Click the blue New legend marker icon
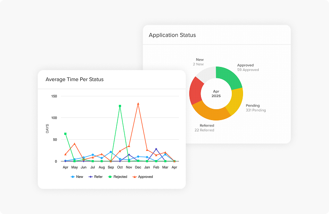 pos(73,177)
